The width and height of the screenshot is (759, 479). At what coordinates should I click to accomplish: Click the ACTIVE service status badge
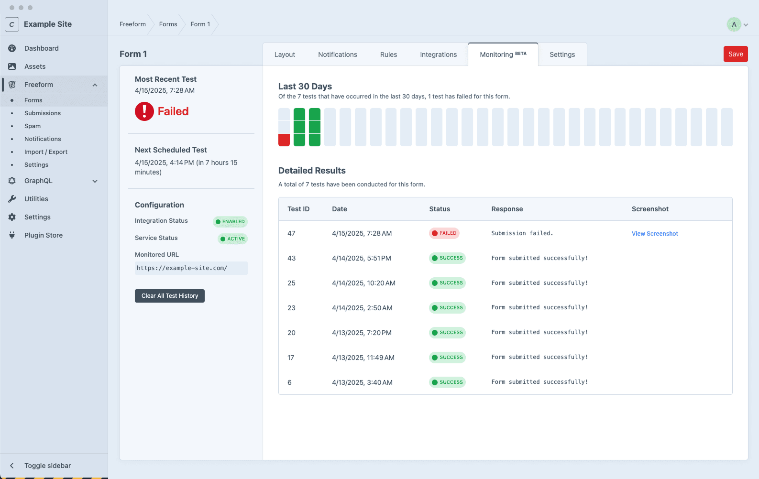tap(232, 239)
